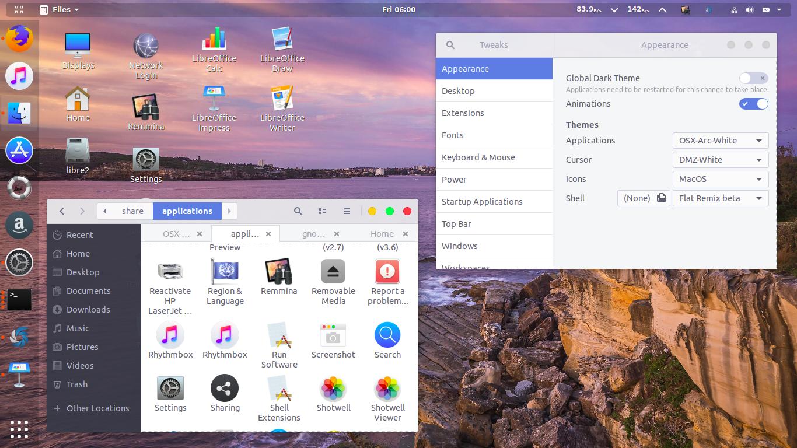Open the Cursor theme dropdown
This screenshot has height=448, width=797.
(x=720, y=159)
